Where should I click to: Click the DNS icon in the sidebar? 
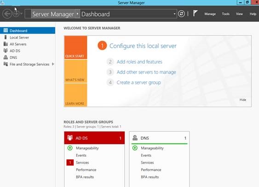click(6, 58)
